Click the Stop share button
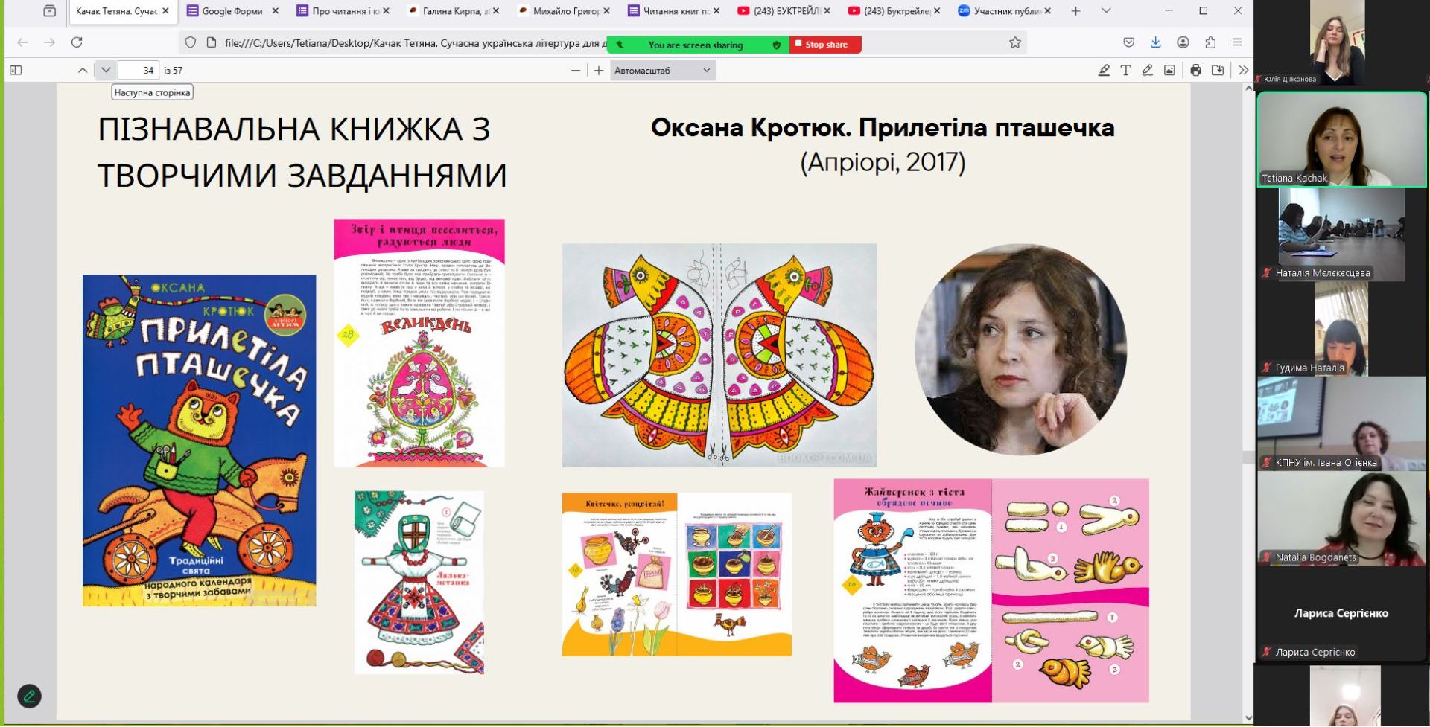1430x727 pixels. tap(825, 45)
